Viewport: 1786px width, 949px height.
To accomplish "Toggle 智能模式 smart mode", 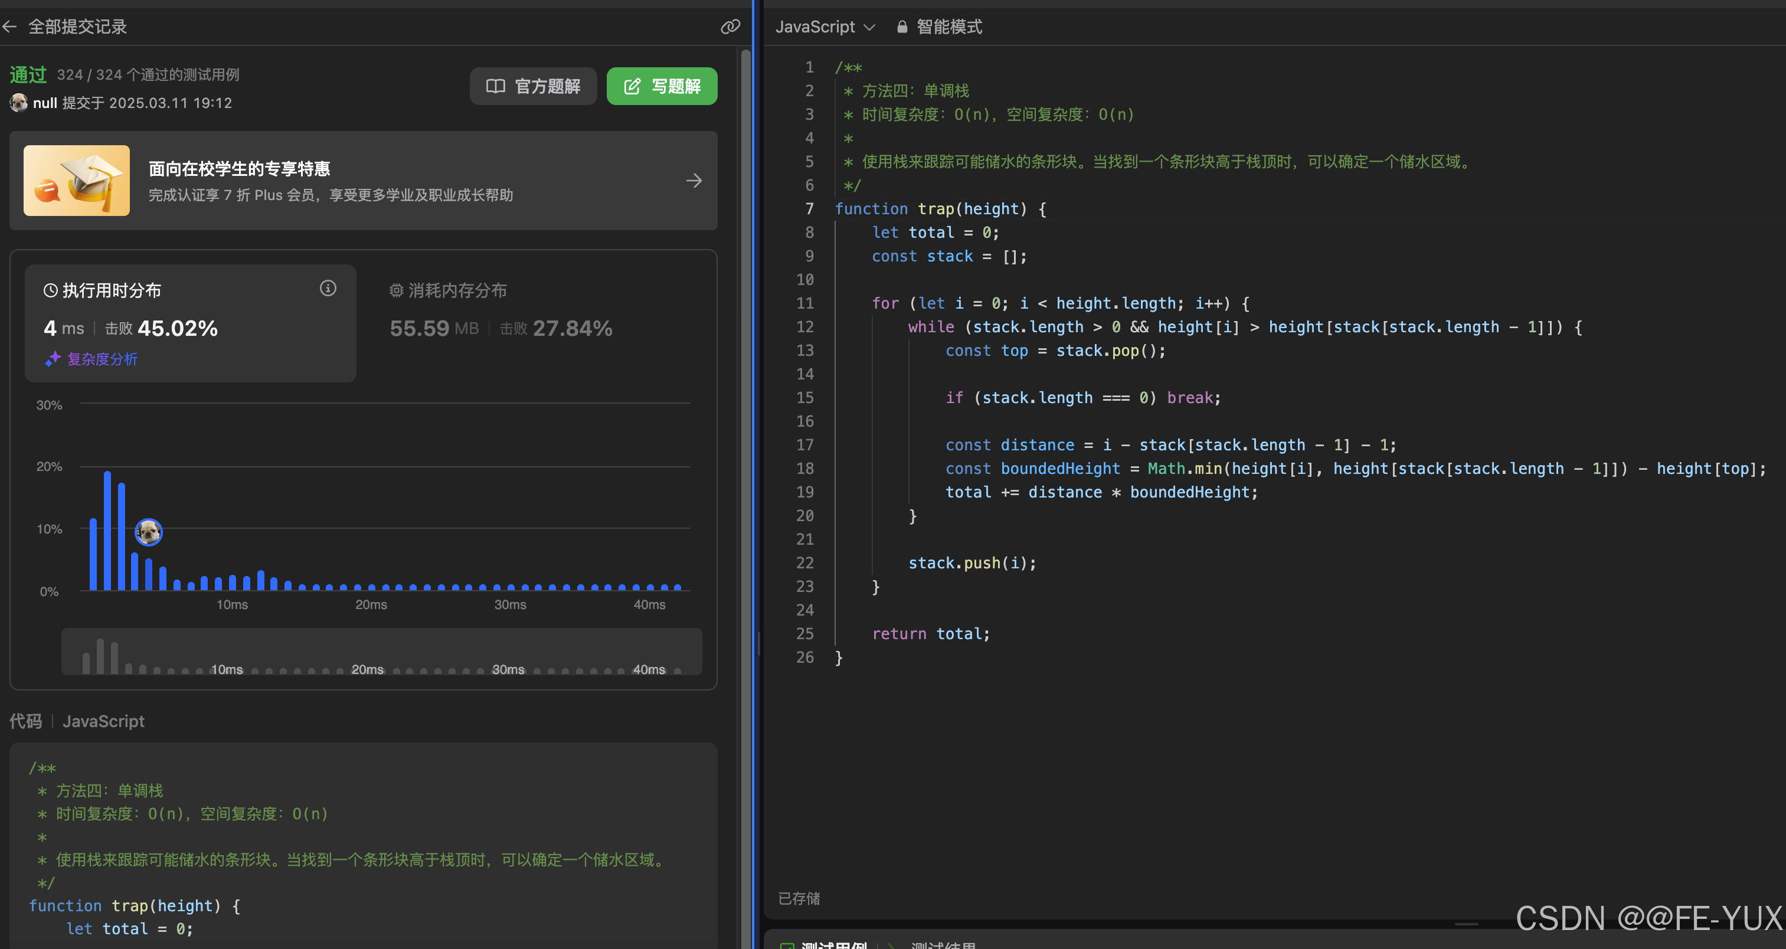I will pos(948,27).
